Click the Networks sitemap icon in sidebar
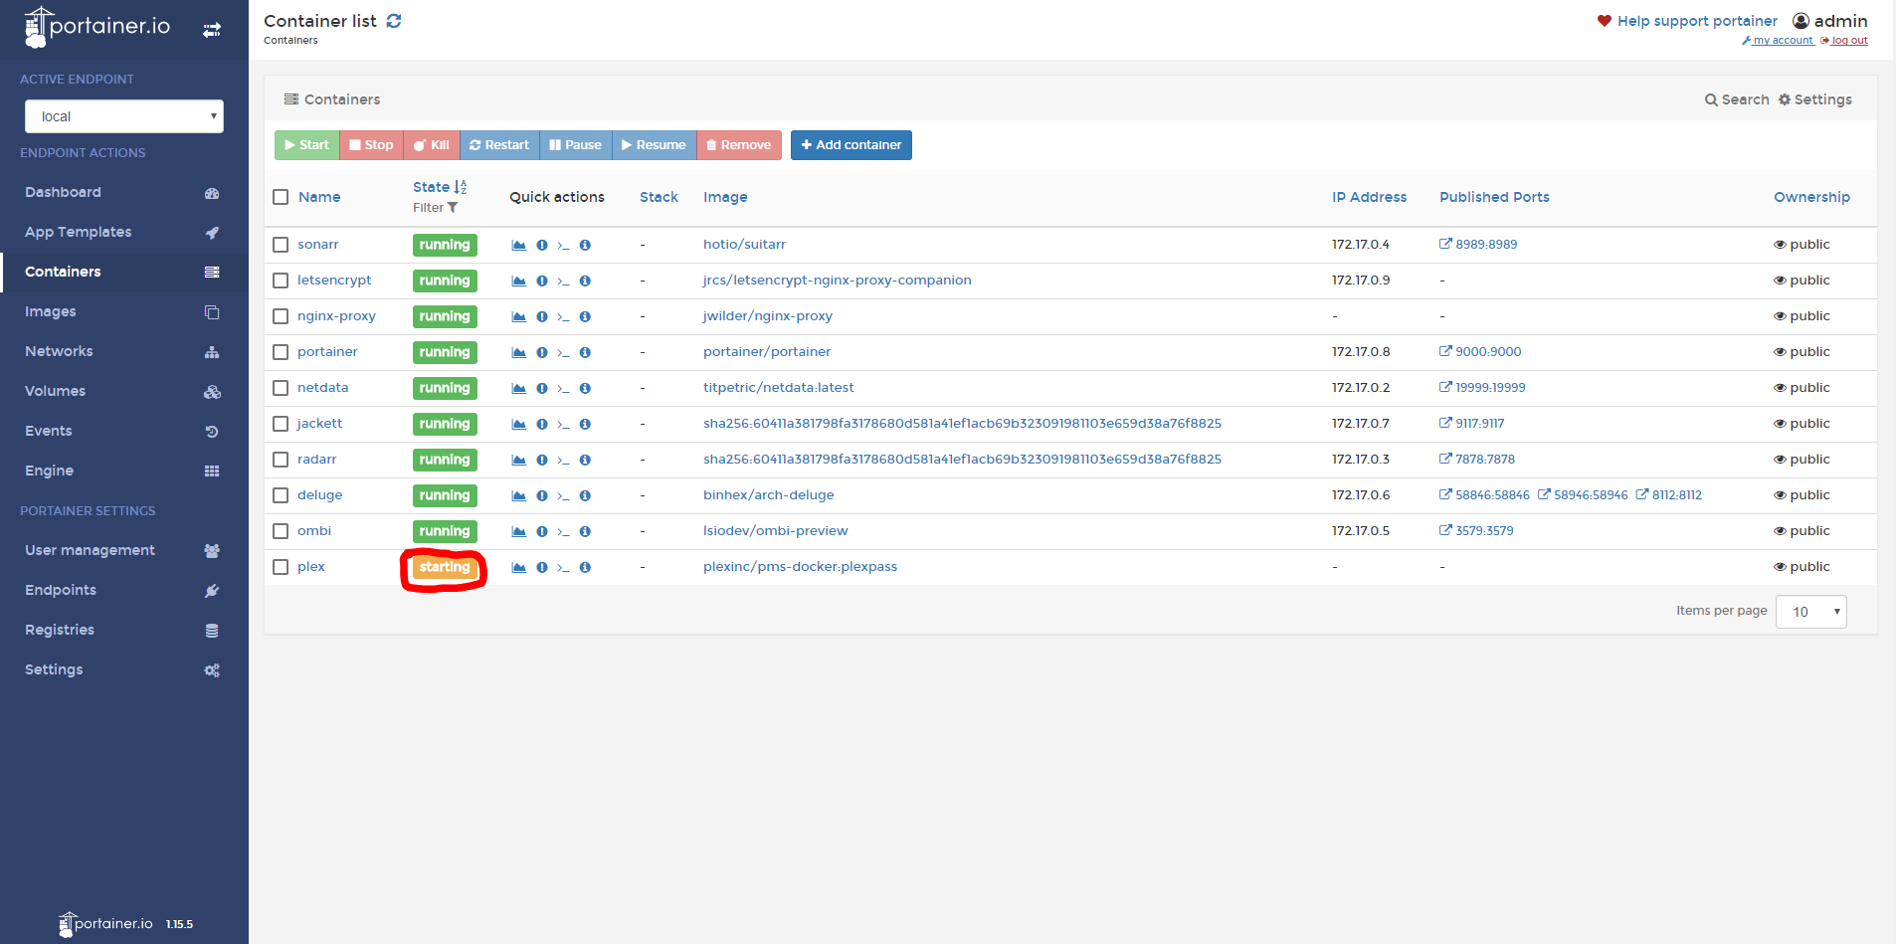 click(x=212, y=352)
